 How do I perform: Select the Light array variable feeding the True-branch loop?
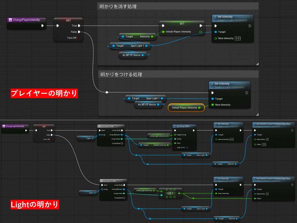[86, 138]
